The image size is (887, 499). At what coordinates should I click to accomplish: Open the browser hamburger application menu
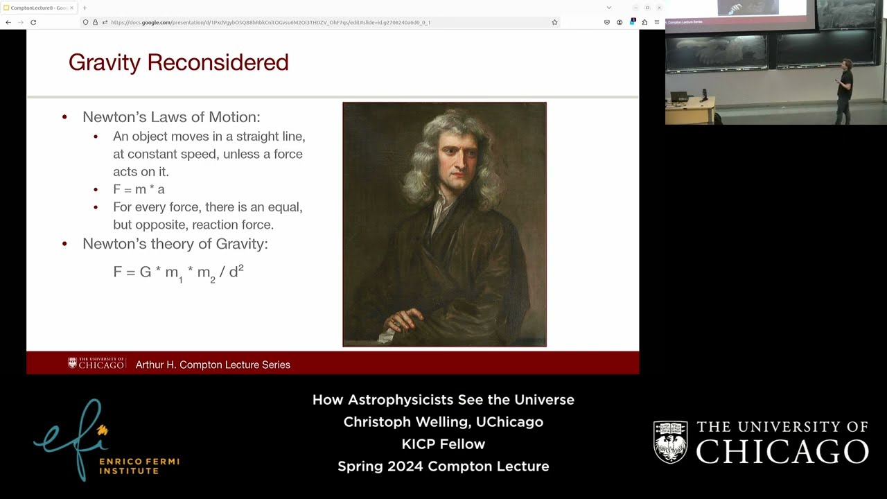(657, 22)
